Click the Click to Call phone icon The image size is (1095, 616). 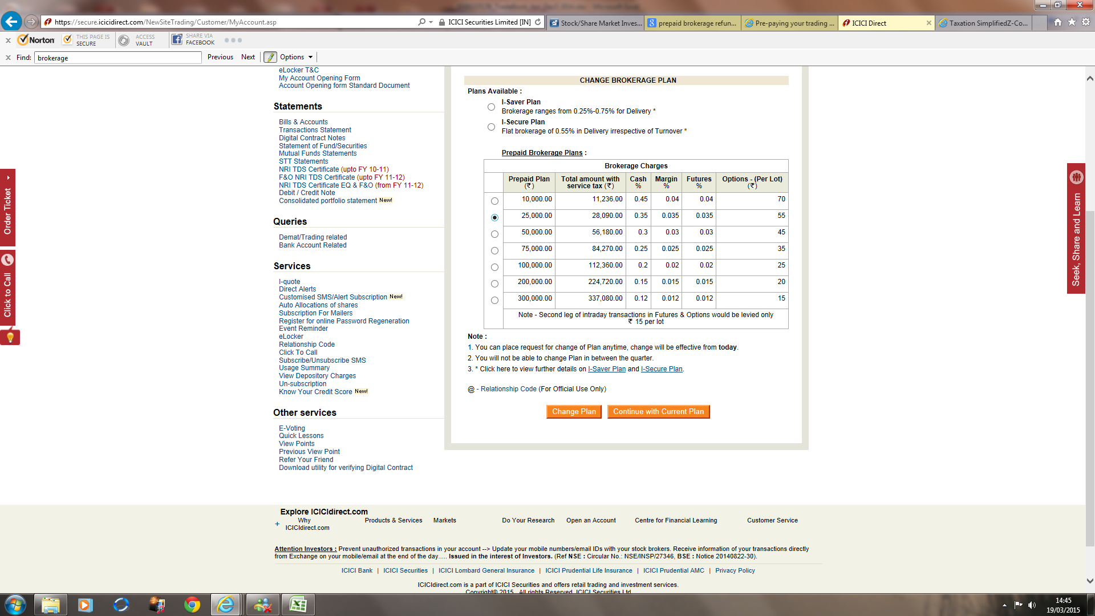(x=7, y=260)
